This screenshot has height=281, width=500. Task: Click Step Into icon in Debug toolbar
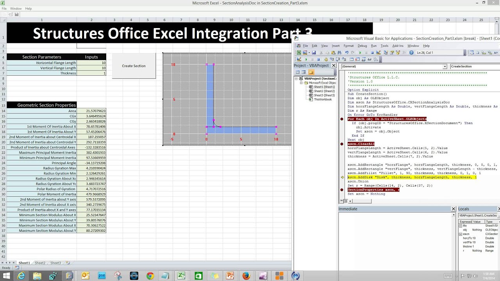(332, 59)
